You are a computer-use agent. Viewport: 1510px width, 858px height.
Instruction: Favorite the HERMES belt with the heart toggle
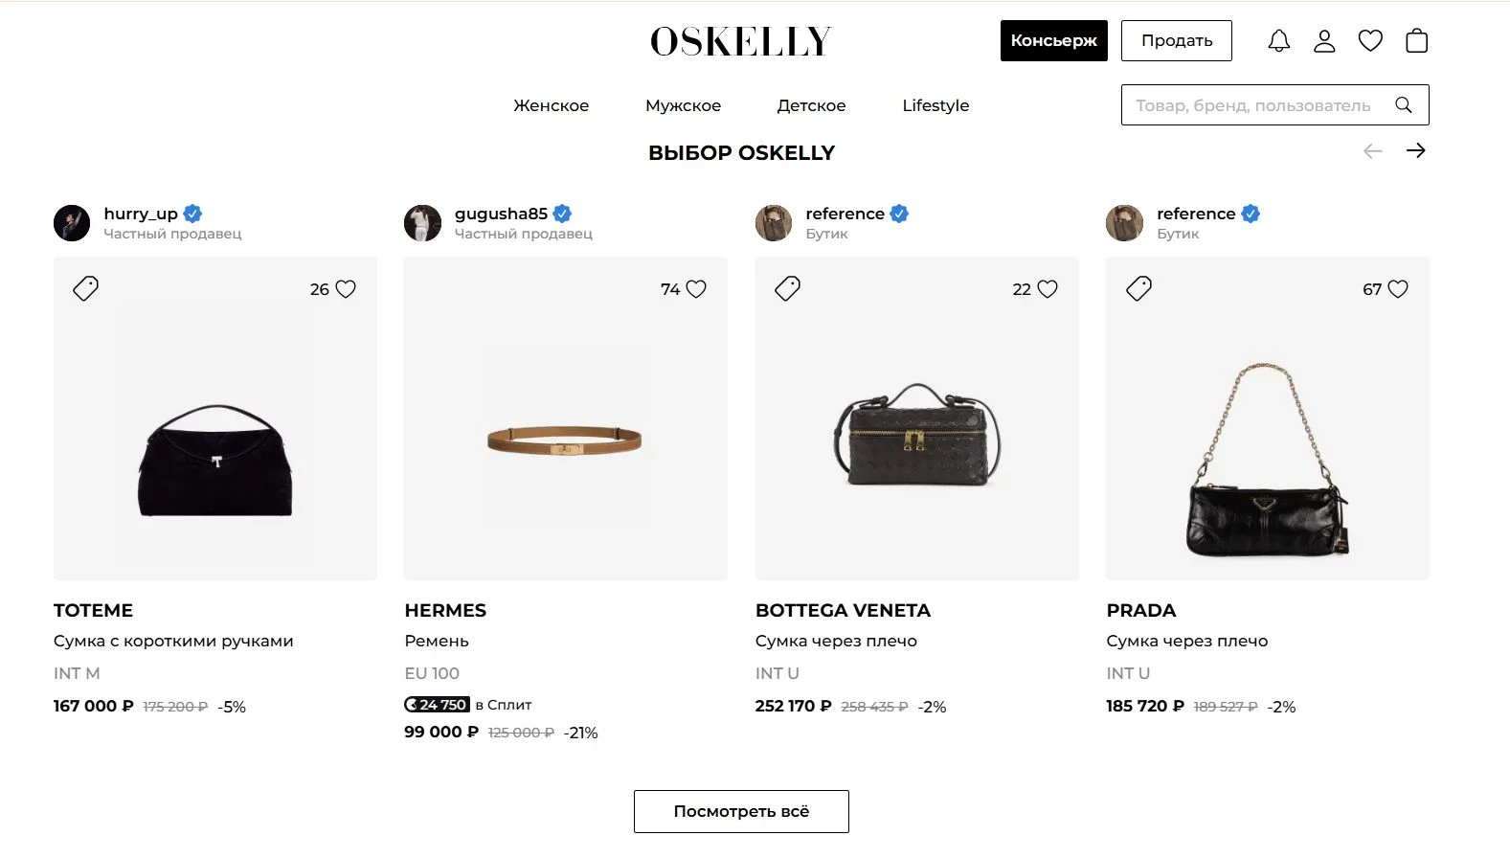click(696, 288)
